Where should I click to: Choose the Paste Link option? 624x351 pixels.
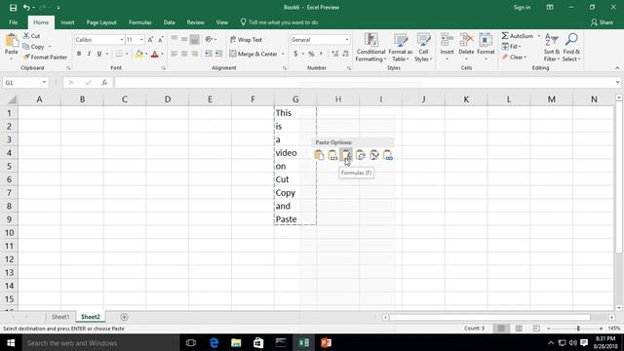(388, 155)
